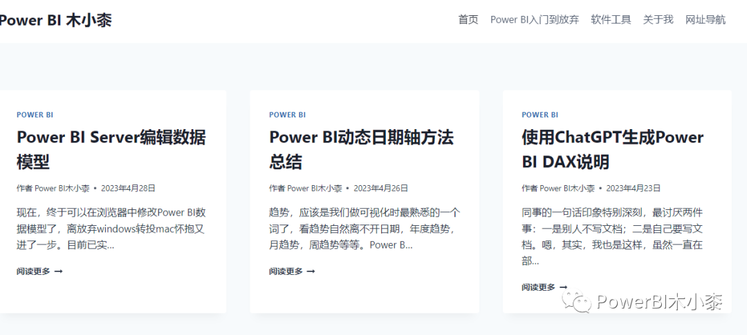Click excerpt beginning 趋势，应该是我们做可视化时
747x335 pixels.
coord(365,229)
